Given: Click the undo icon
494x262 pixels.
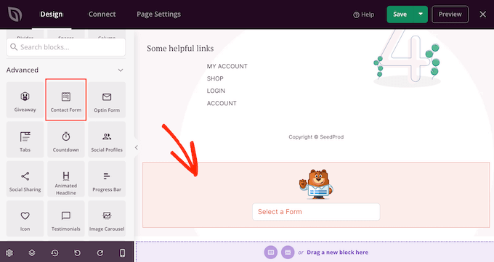Looking at the screenshot, I should coord(77,253).
